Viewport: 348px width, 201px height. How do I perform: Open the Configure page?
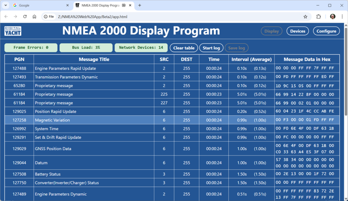tap(326, 31)
